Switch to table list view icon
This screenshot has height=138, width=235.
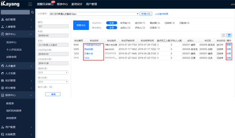(229, 35)
